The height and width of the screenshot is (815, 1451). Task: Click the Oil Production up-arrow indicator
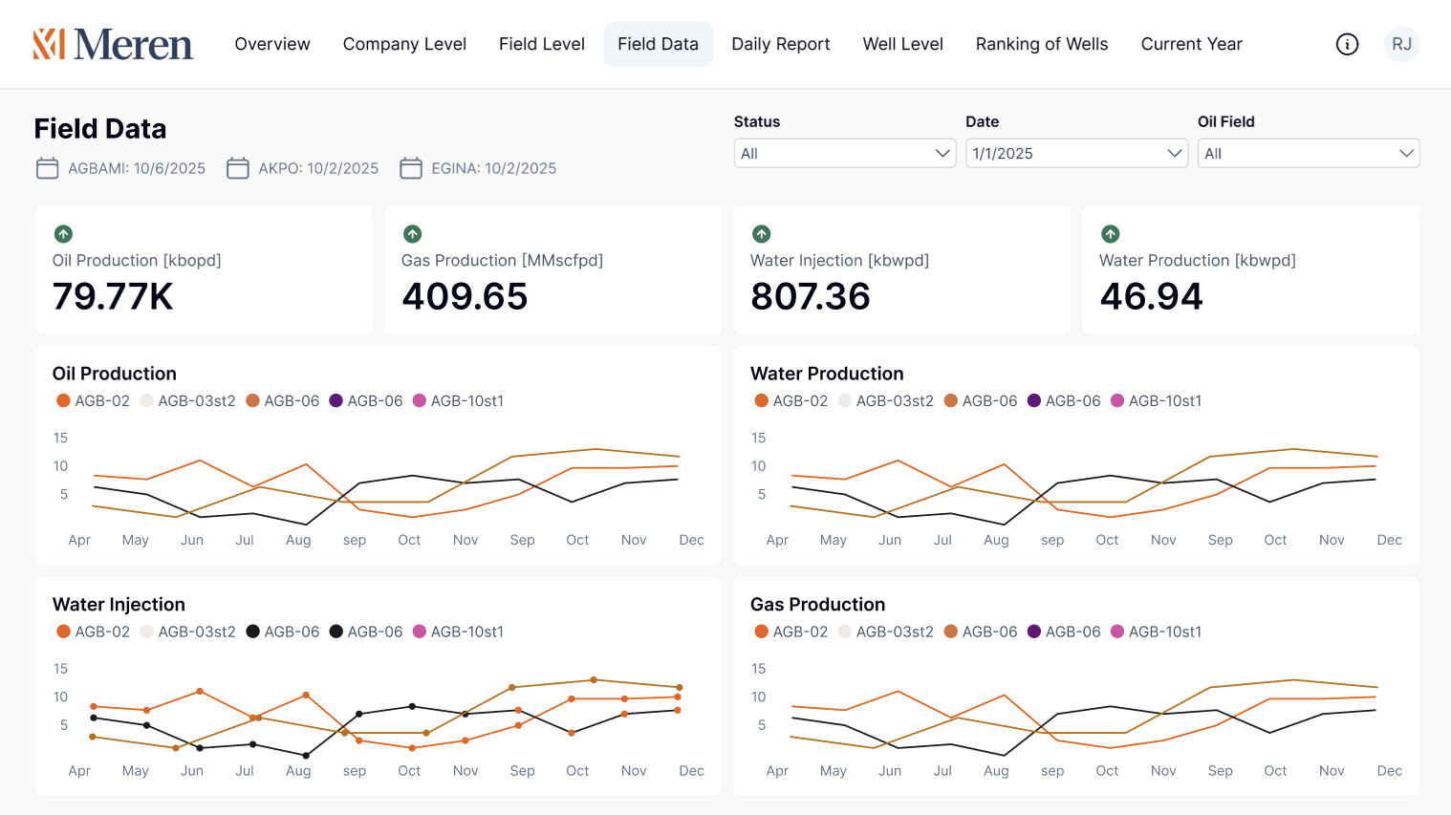coord(63,233)
